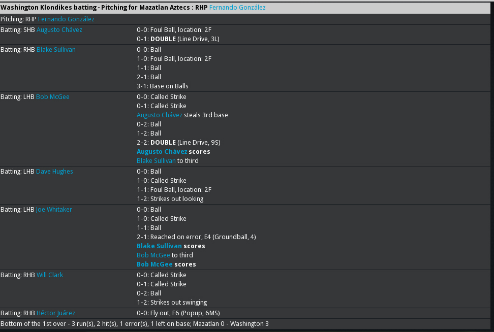Click the Bottom of the 1st summary line
This screenshot has width=494, height=332.
[134, 324]
